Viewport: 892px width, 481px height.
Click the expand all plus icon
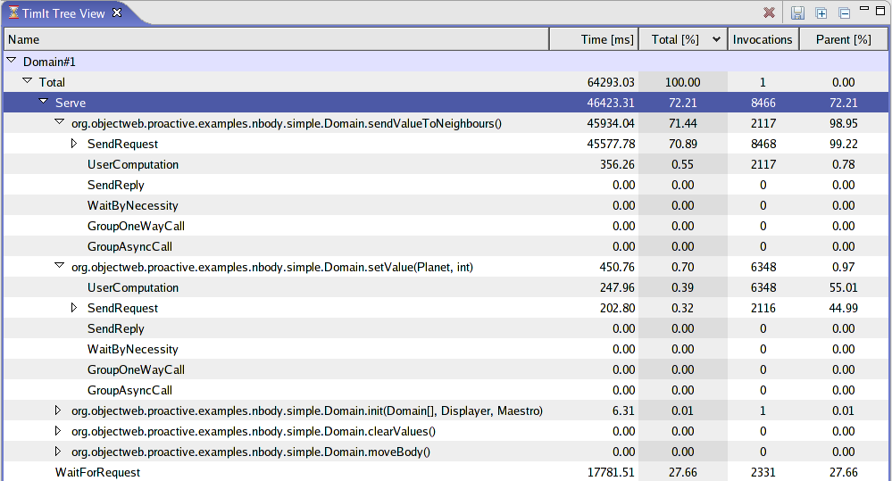point(821,12)
